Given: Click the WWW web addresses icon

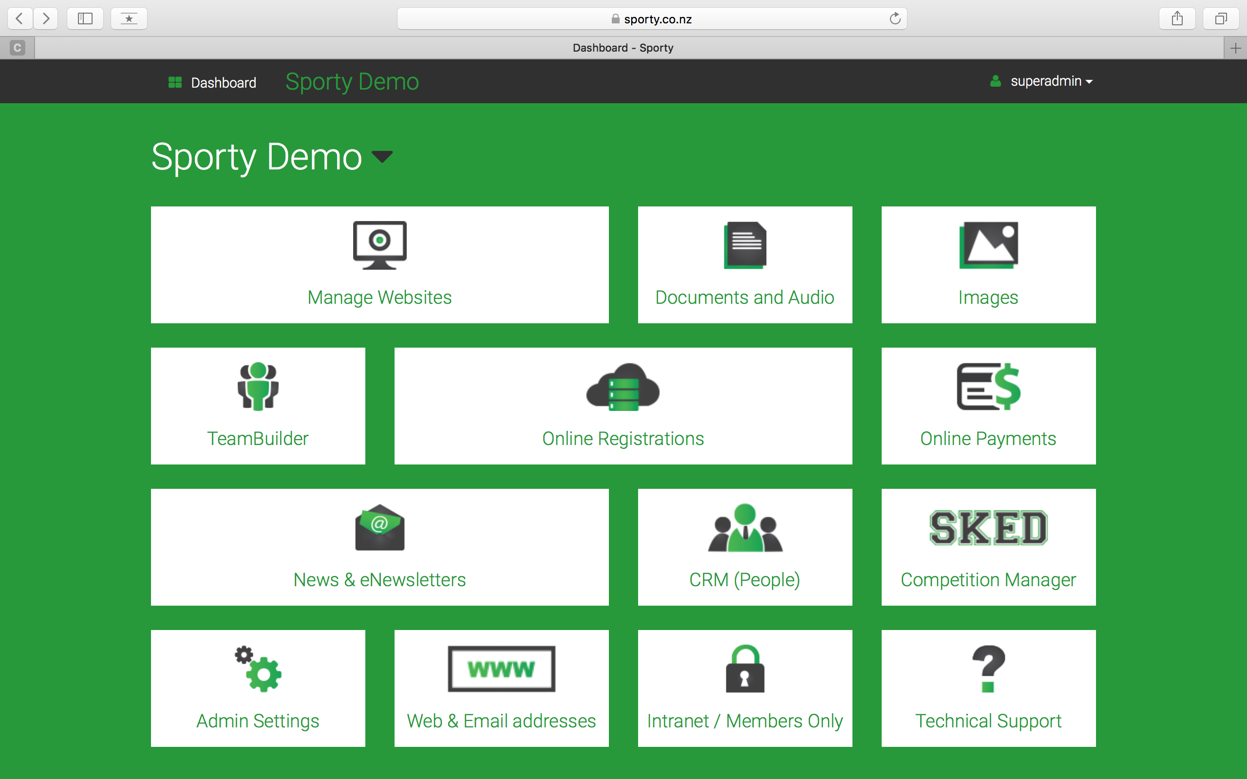Looking at the screenshot, I should tap(501, 669).
